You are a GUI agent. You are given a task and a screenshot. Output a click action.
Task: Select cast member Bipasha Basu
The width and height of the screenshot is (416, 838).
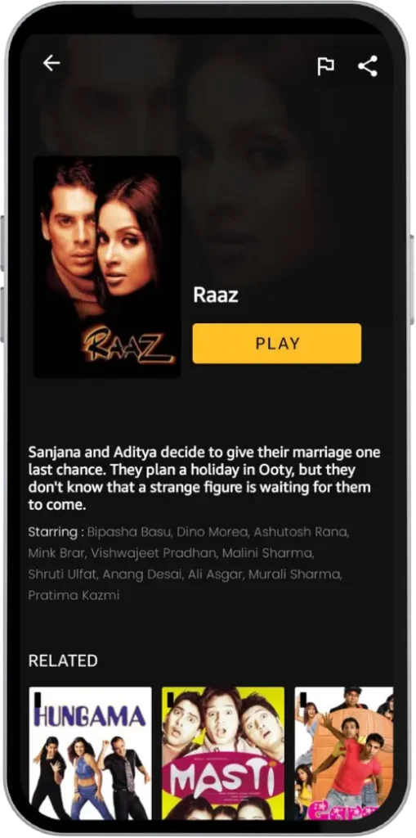coord(128,532)
